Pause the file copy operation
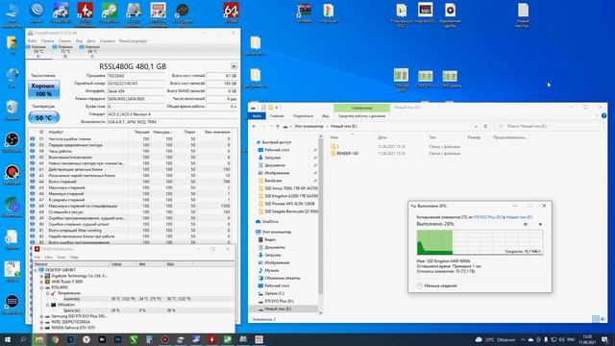The height and width of the screenshot is (346, 615). (526, 224)
